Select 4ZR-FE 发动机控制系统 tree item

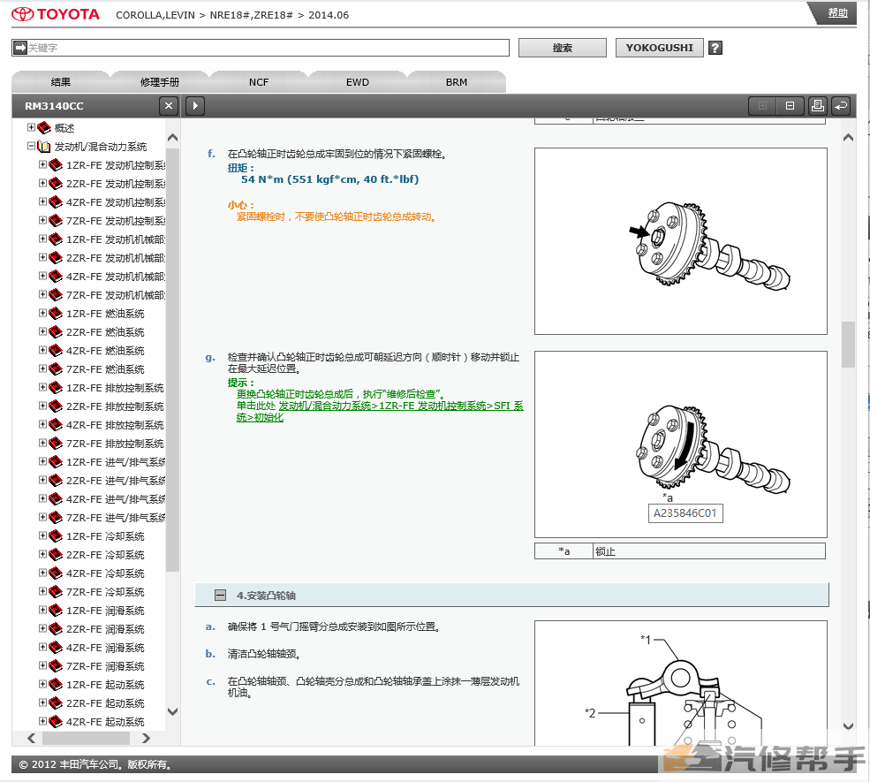click(116, 202)
